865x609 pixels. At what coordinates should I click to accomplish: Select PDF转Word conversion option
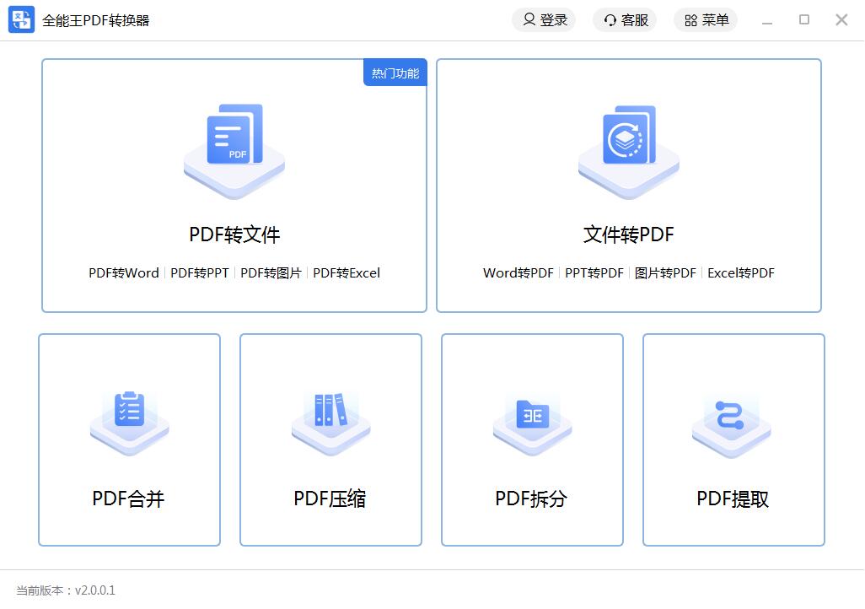click(123, 272)
